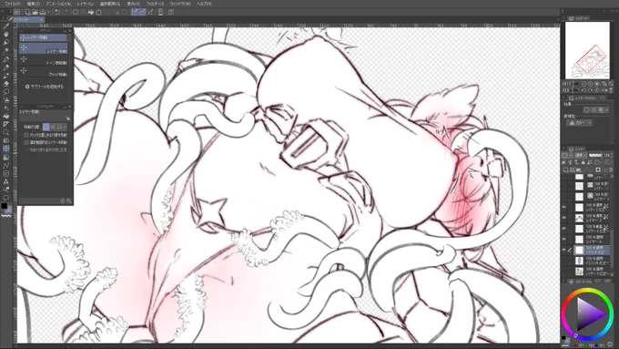Click the rotate left icon under Navigator
This screenshot has height=349, width=619.
click(x=584, y=90)
